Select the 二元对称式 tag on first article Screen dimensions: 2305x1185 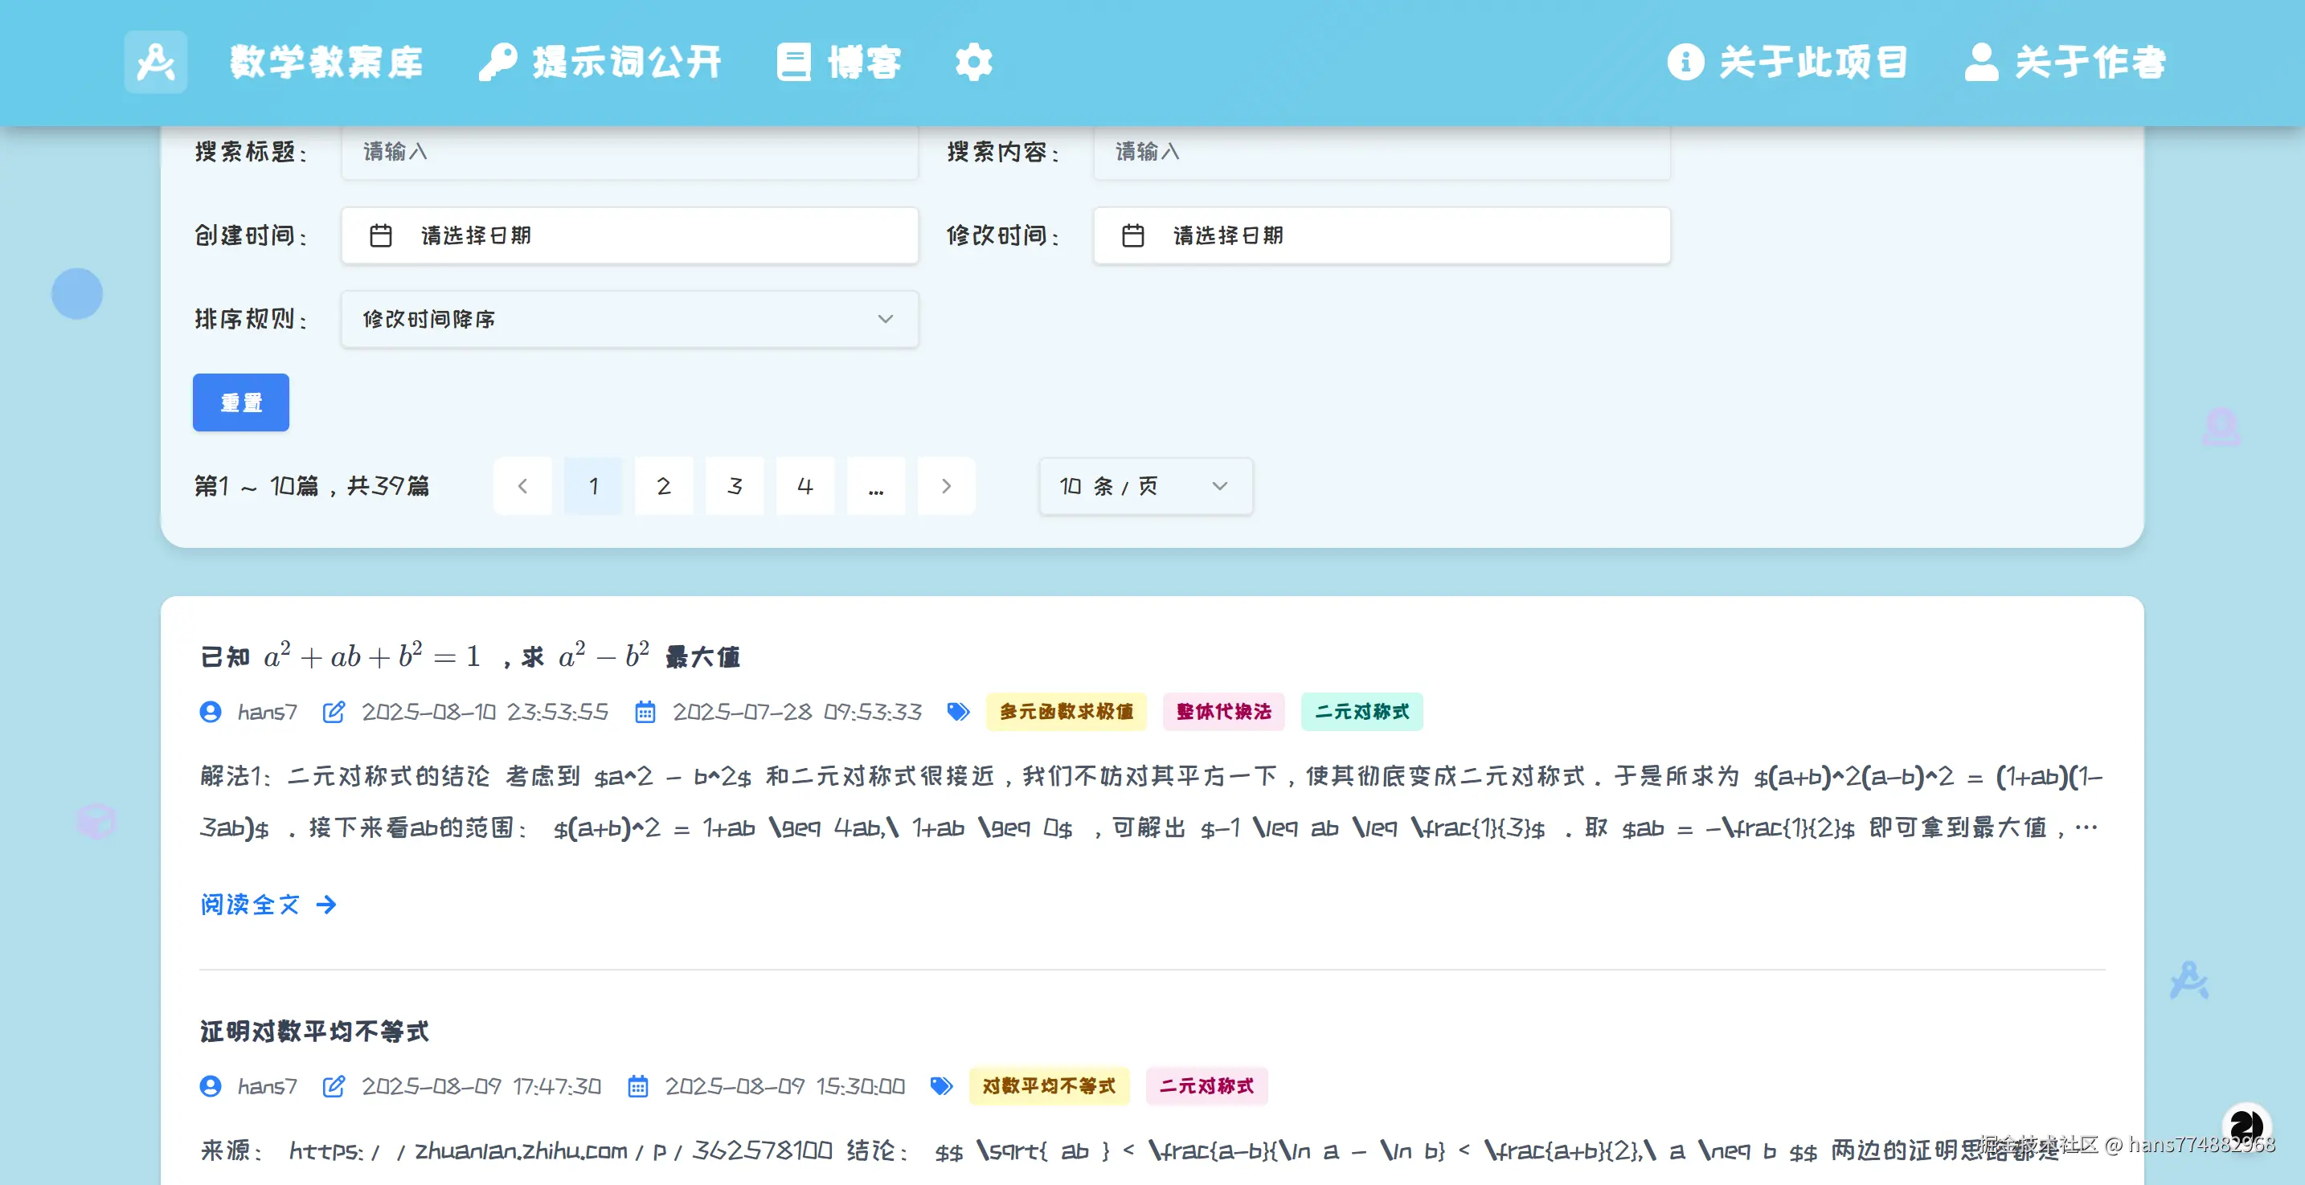point(1362,712)
